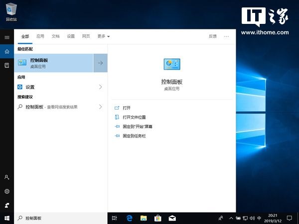The height and width of the screenshot is (224, 299).
Task: Click the battery icon in tray
Action: pyautogui.click(x=238, y=218)
